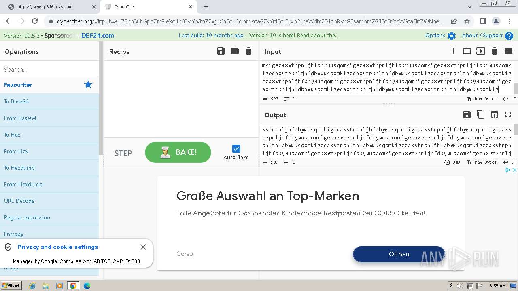
Task: Bookmark this page with star icon
Action: pyautogui.click(x=467, y=21)
